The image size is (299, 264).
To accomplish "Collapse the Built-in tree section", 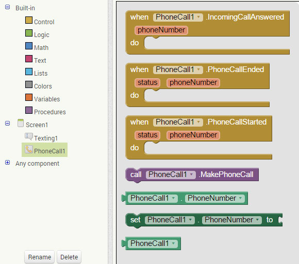I will click(x=7, y=7).
